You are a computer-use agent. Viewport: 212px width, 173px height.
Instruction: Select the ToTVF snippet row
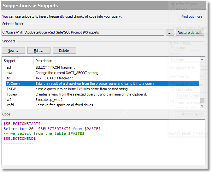[x=103, y=89]
